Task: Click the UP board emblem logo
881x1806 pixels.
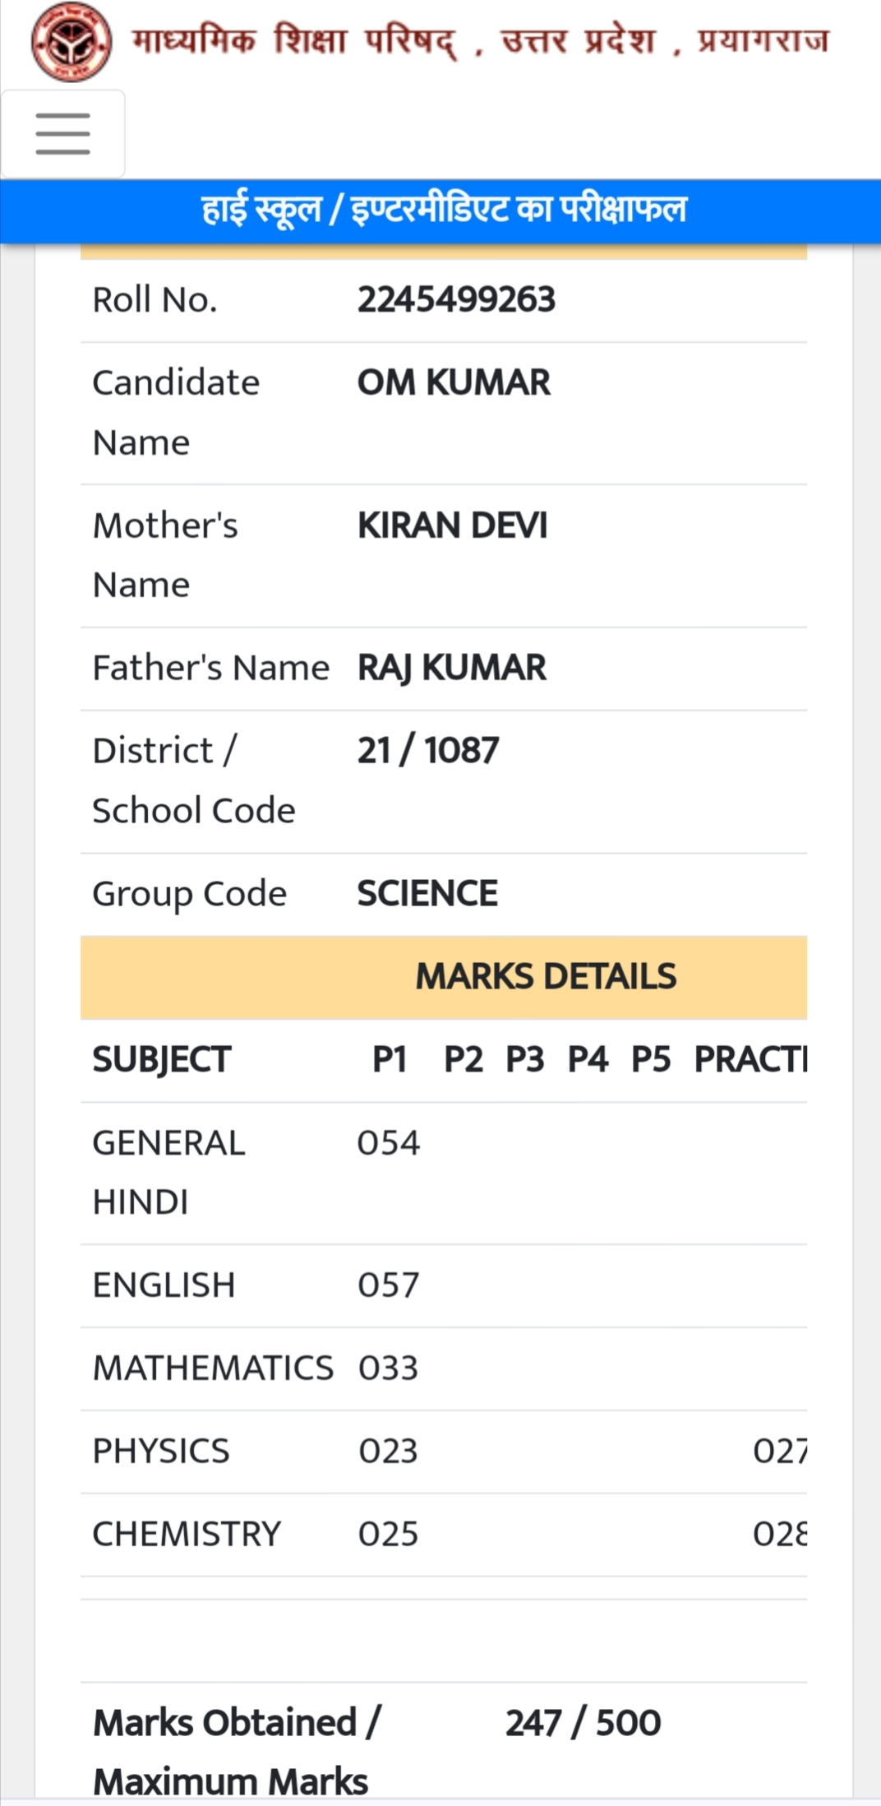Action: (x=71, y=42)
